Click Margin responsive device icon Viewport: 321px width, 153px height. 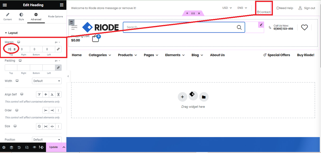[19, 42]
